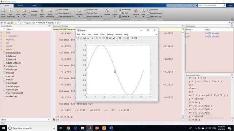The image size is (234, 131).
Task: Click New Figure icon in Figure 1 toolbar
Action: click(78, 38)
